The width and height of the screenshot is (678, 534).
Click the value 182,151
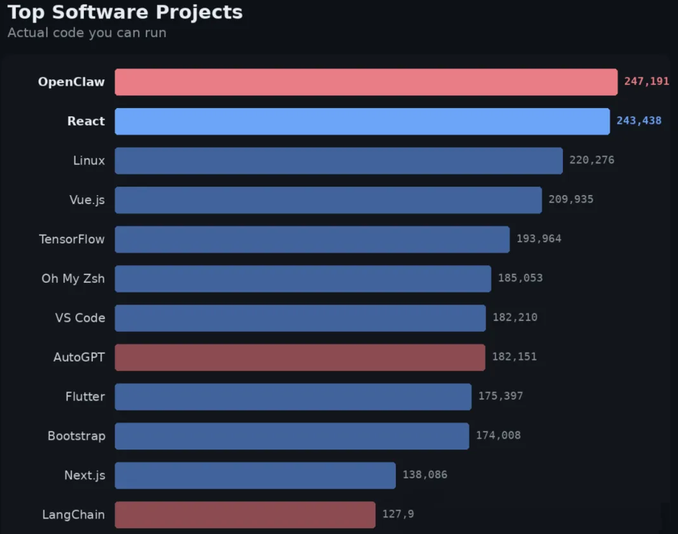tap(514, 357)
